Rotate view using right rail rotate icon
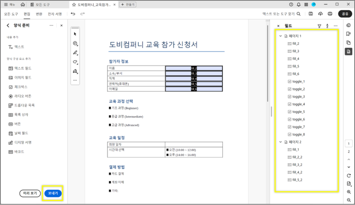This screenshot has width=355, height=205. click(x=349, y=176)
